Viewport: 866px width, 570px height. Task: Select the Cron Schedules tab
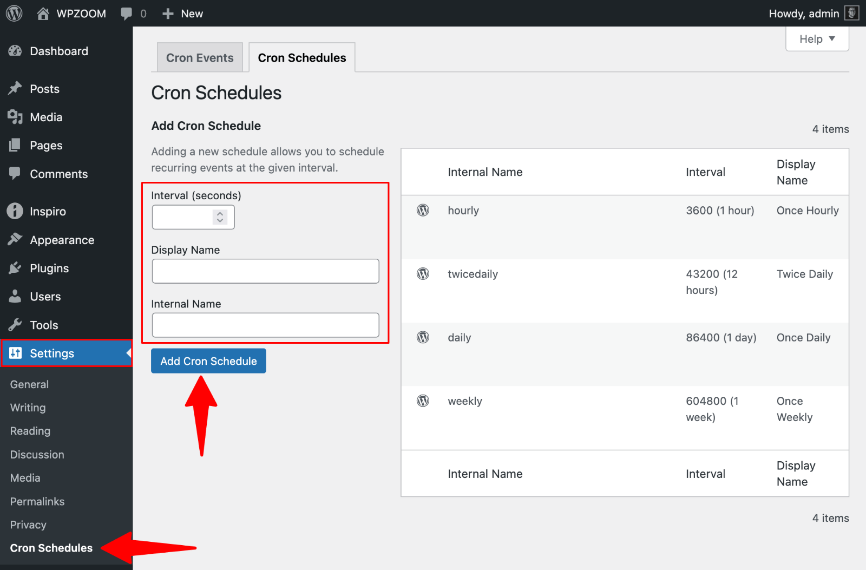tap(302, 57)
